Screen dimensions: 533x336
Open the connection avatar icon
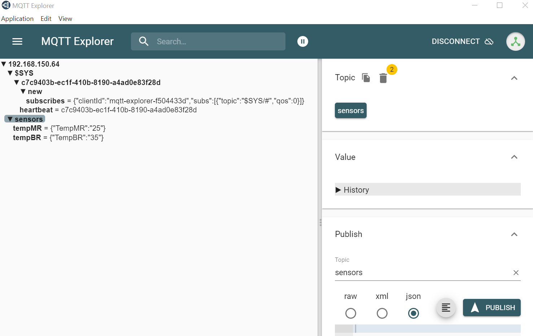tap(515, 41)
